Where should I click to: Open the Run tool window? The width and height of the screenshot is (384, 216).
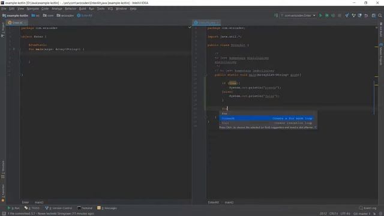point(13,208)
